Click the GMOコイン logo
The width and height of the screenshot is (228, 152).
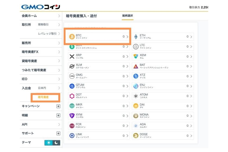pyautogui.click(x=40, y=7)
